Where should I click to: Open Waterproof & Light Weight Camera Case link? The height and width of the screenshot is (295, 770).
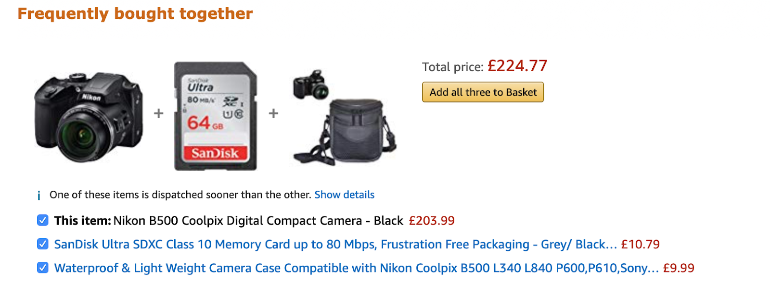tap(357, 268)
